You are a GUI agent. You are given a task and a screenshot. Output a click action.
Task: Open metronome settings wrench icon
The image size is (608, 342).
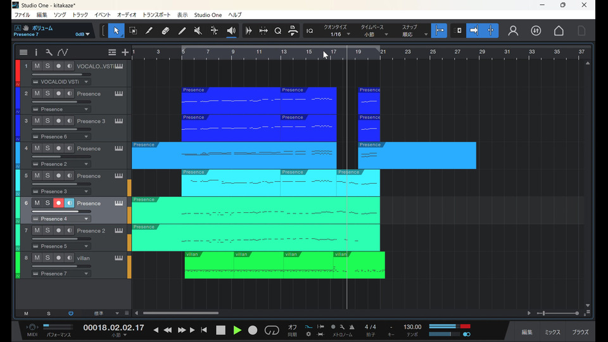coord(342,327)
